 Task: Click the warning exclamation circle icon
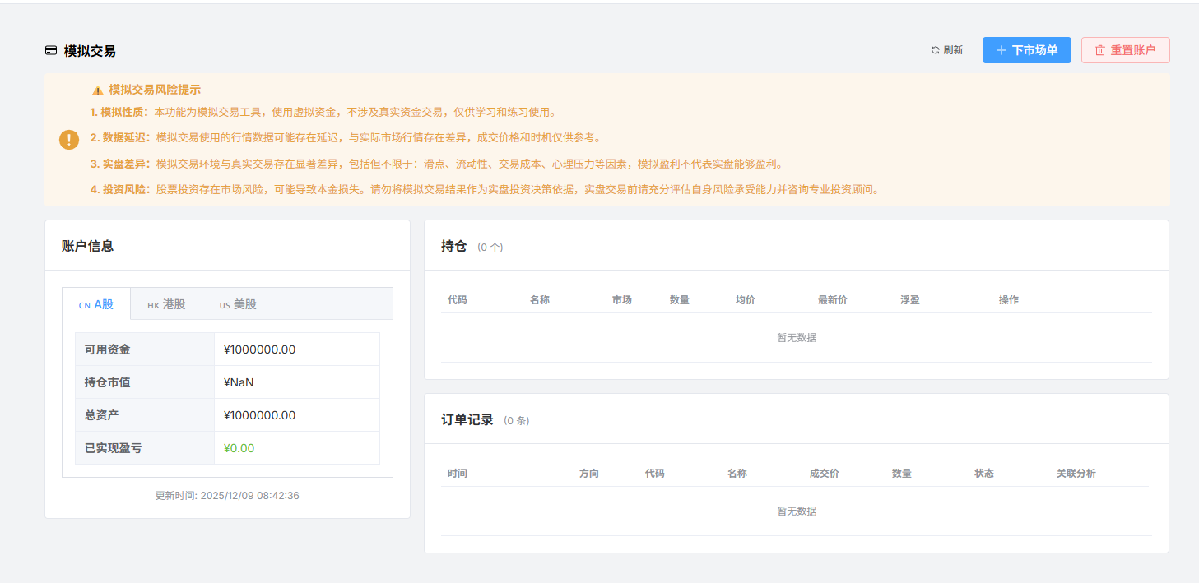(69, 140)
